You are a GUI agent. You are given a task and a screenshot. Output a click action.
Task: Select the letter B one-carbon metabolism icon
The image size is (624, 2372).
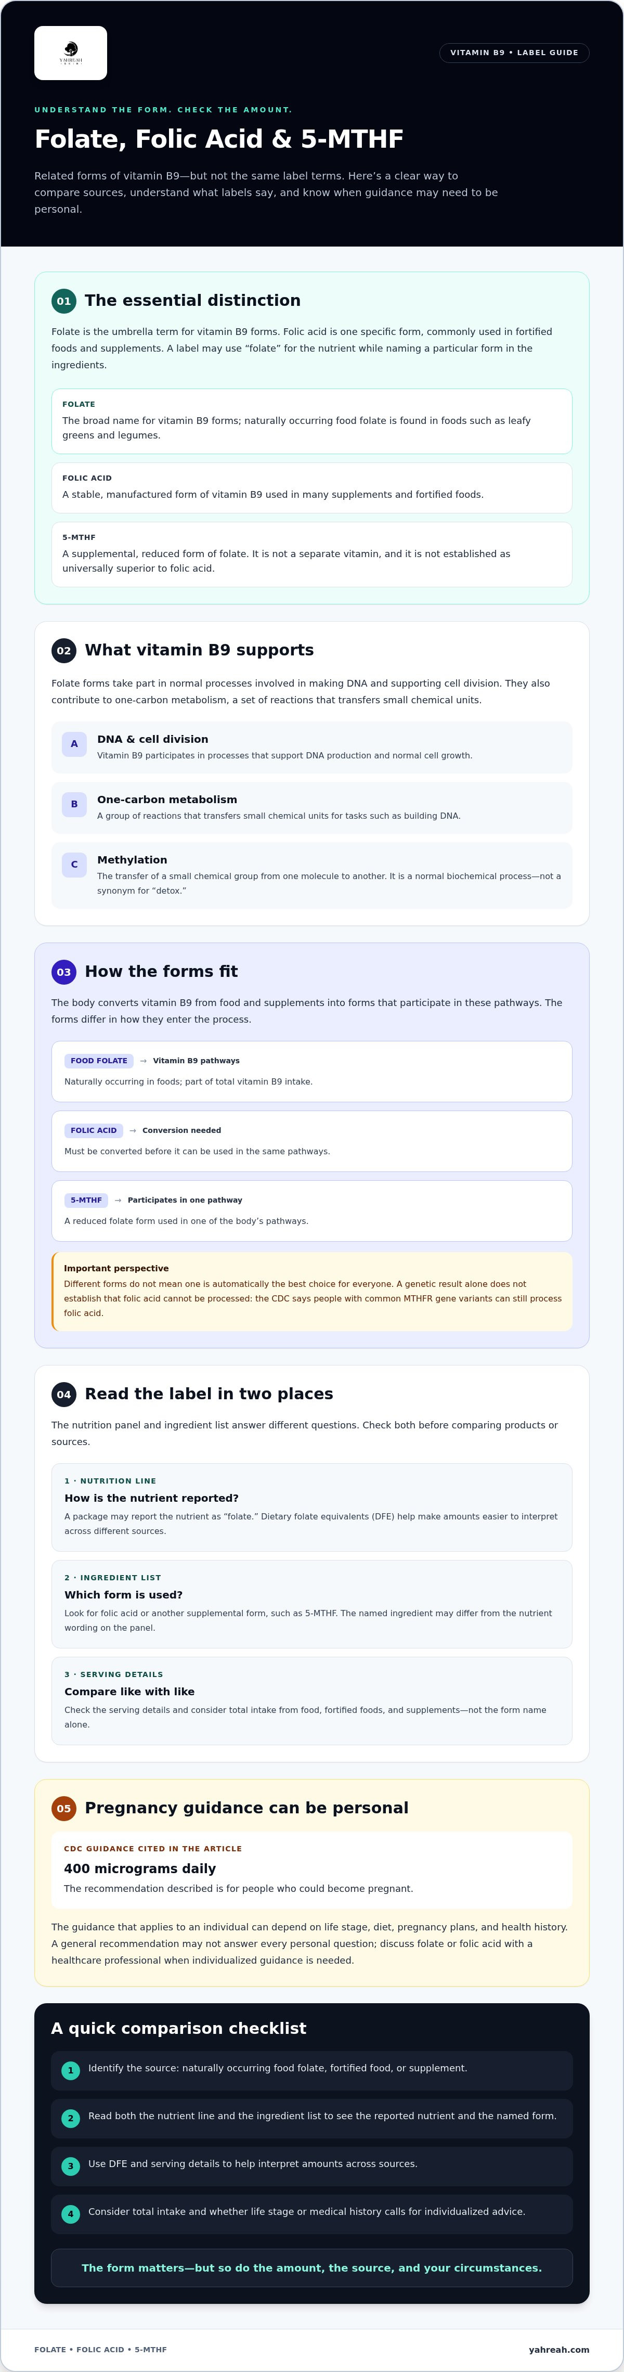coord(74,805)
